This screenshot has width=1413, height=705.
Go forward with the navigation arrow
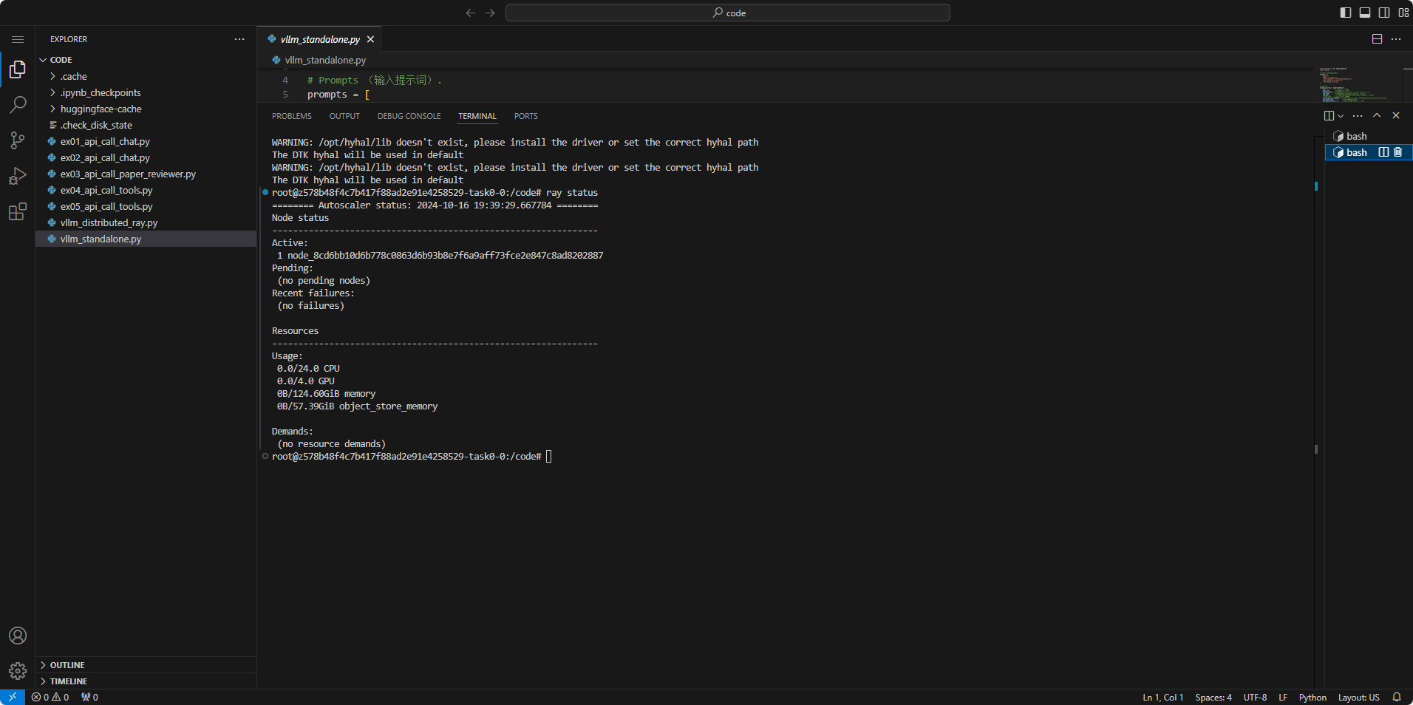coord(490,13)
